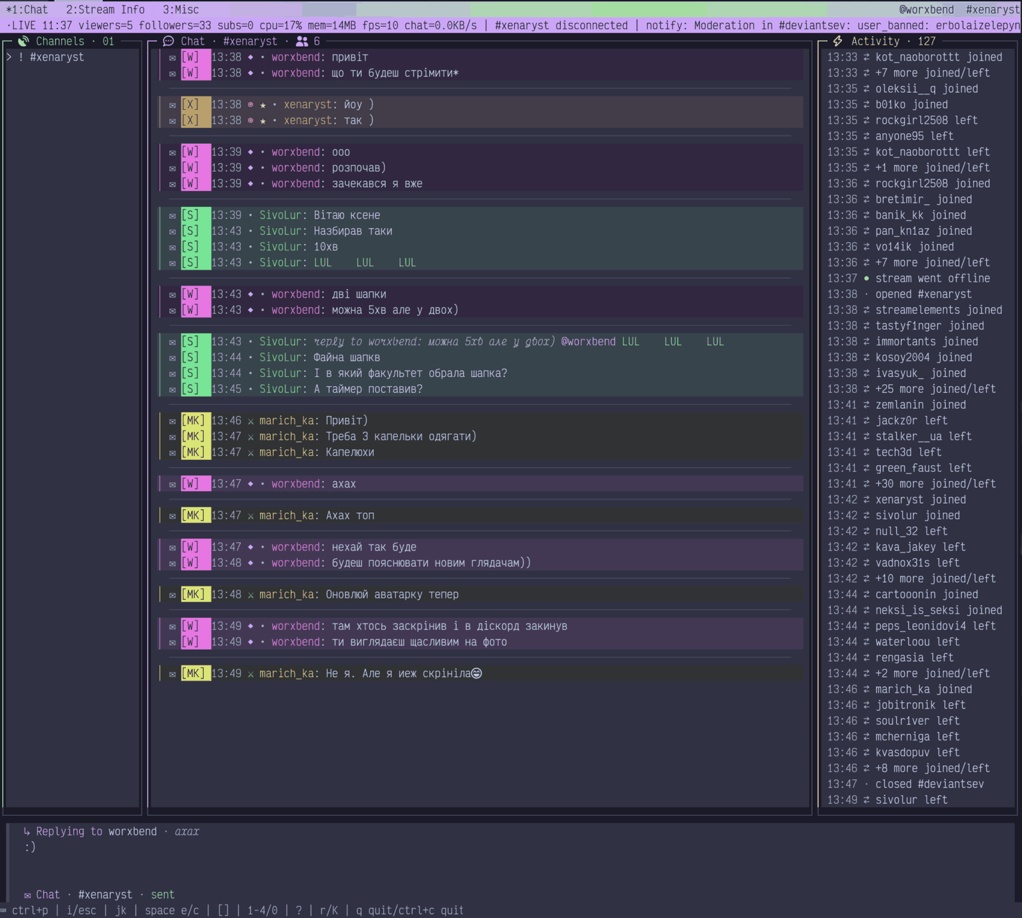Screen dimensions: 1022x918
Task: Click the envelope icon in Chat #xenaryst sent status
Action: (x=27, y=895)
